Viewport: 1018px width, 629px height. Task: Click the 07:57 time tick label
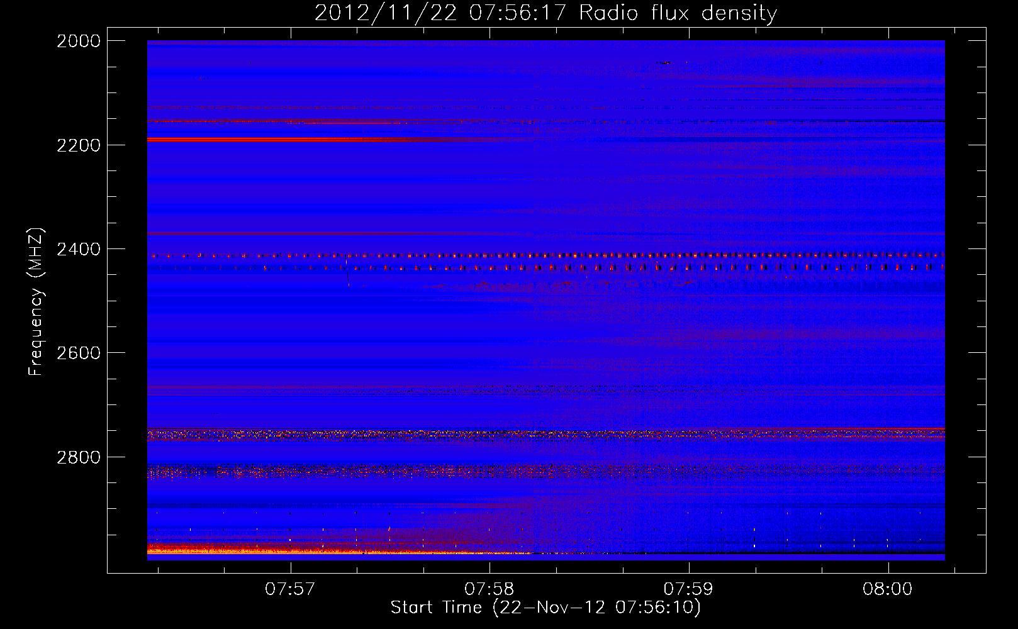click(289, 589)
